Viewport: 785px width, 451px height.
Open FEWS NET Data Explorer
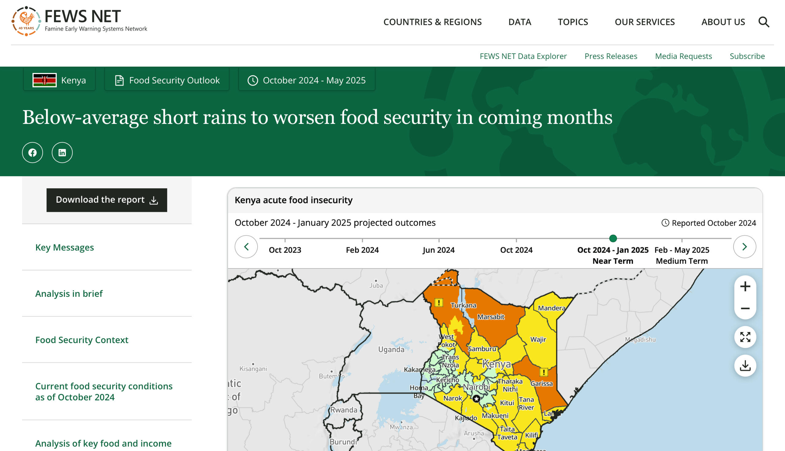click(523, 56)
